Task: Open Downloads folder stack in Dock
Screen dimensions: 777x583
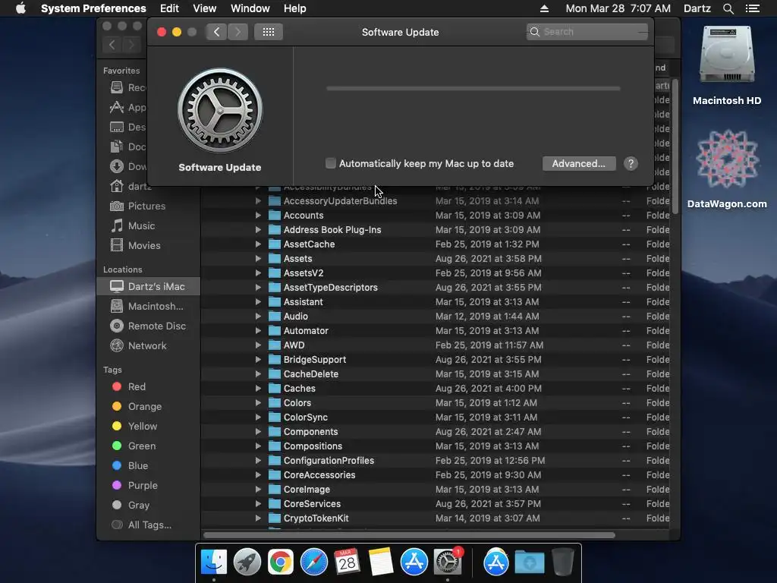Action: point(529,563)
